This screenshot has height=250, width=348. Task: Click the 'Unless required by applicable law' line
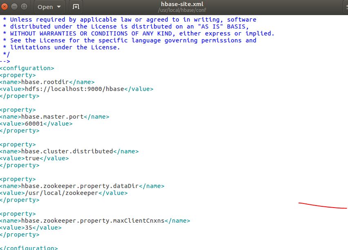[x=129, y=20]
